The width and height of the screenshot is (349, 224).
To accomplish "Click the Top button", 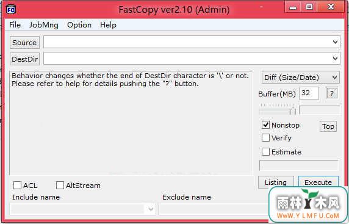I will [328, 126].
